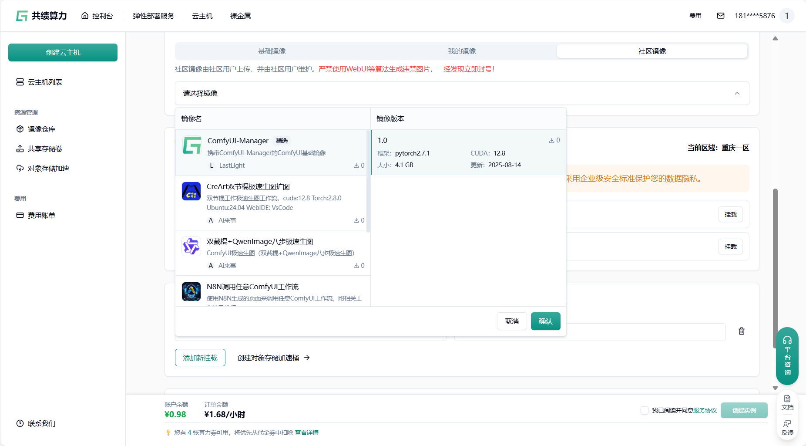
Task: Open the 控制台 home link
Action: point(97,16)
